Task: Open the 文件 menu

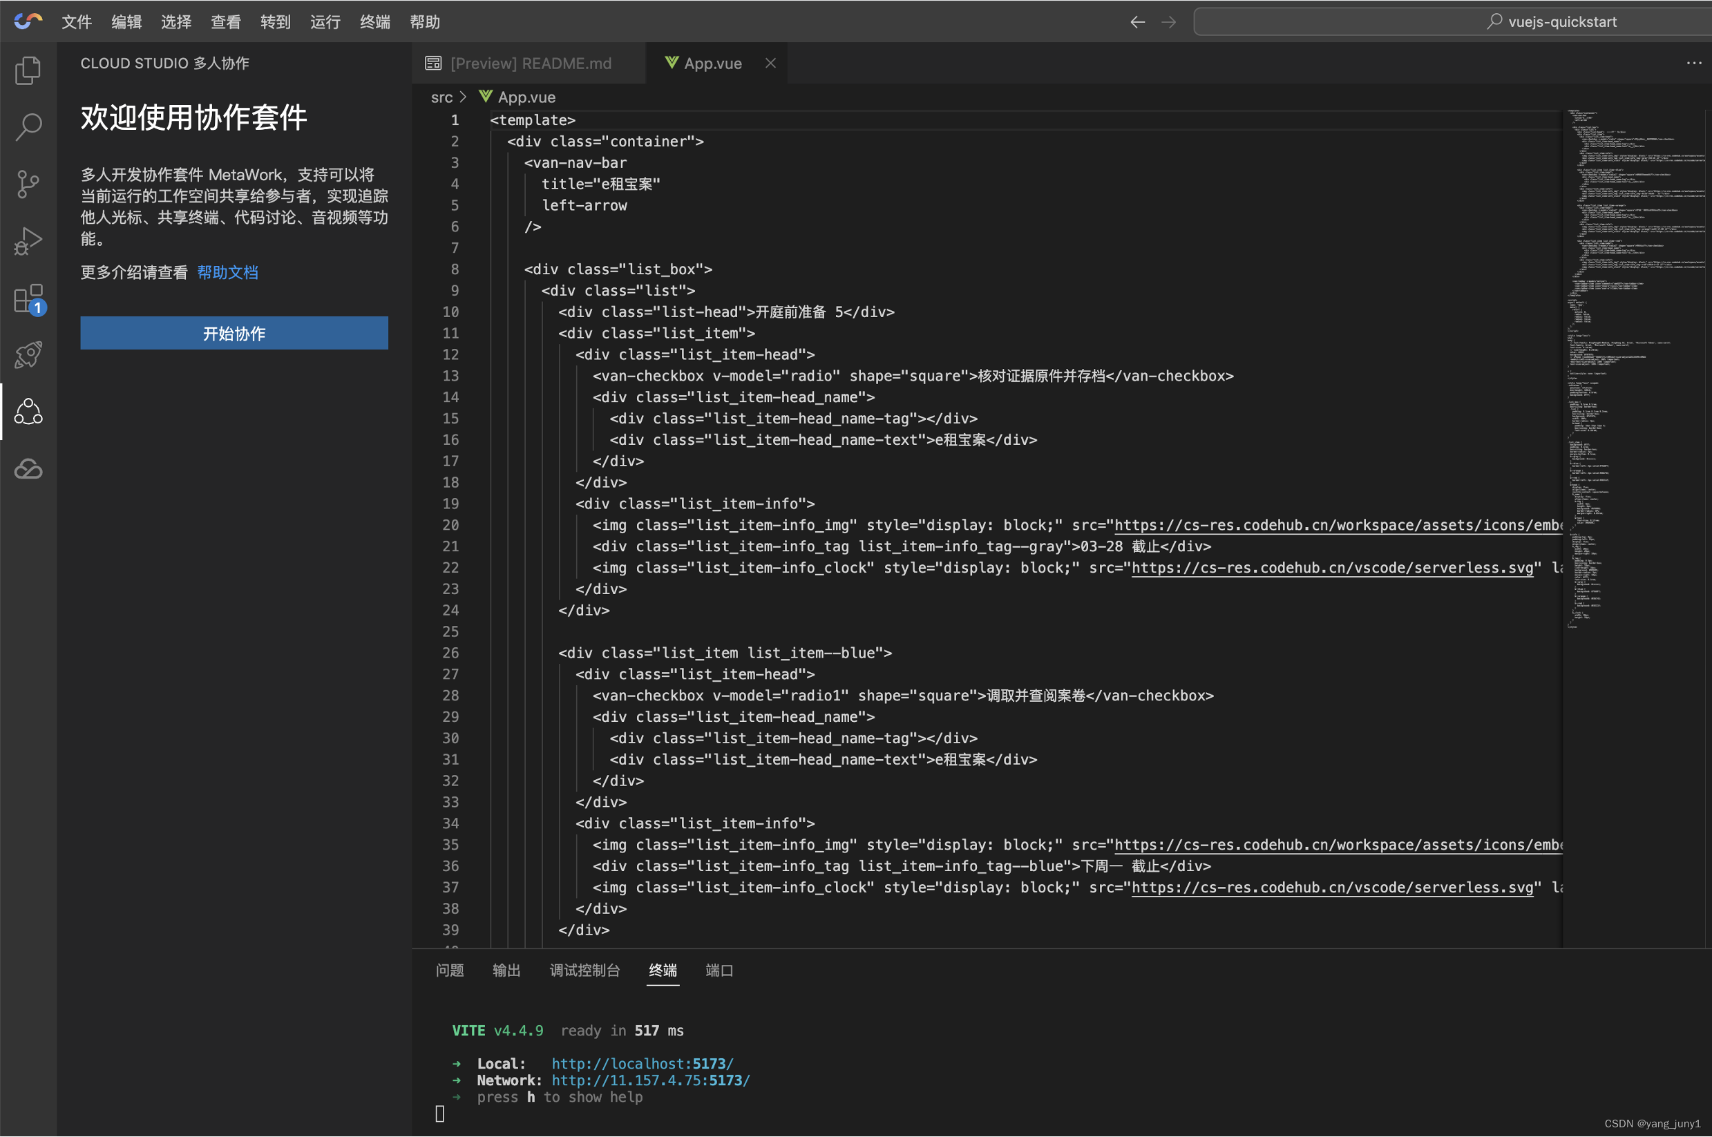Action: click(x=77, y=21)
